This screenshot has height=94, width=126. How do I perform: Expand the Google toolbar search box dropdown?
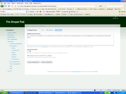26,12
